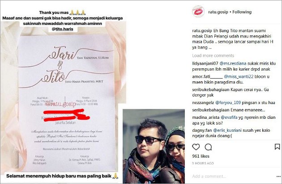The width and height of the screenshot is (282, 184).
Task: Like the post with the heart icon
Action: coord(196,147)
